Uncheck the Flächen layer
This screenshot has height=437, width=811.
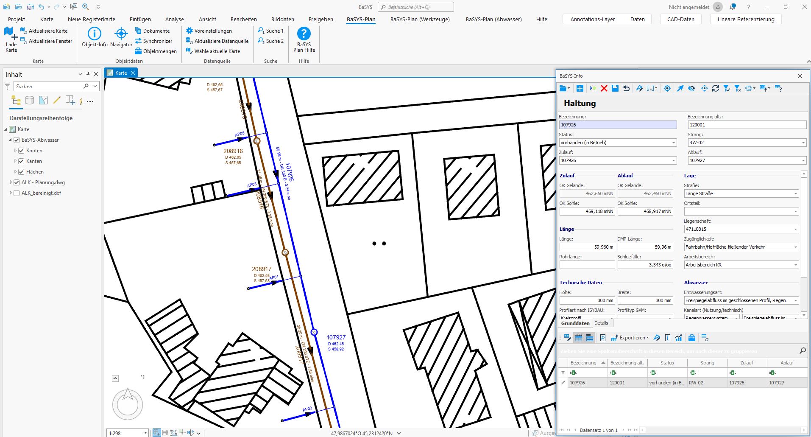point(21,172)
